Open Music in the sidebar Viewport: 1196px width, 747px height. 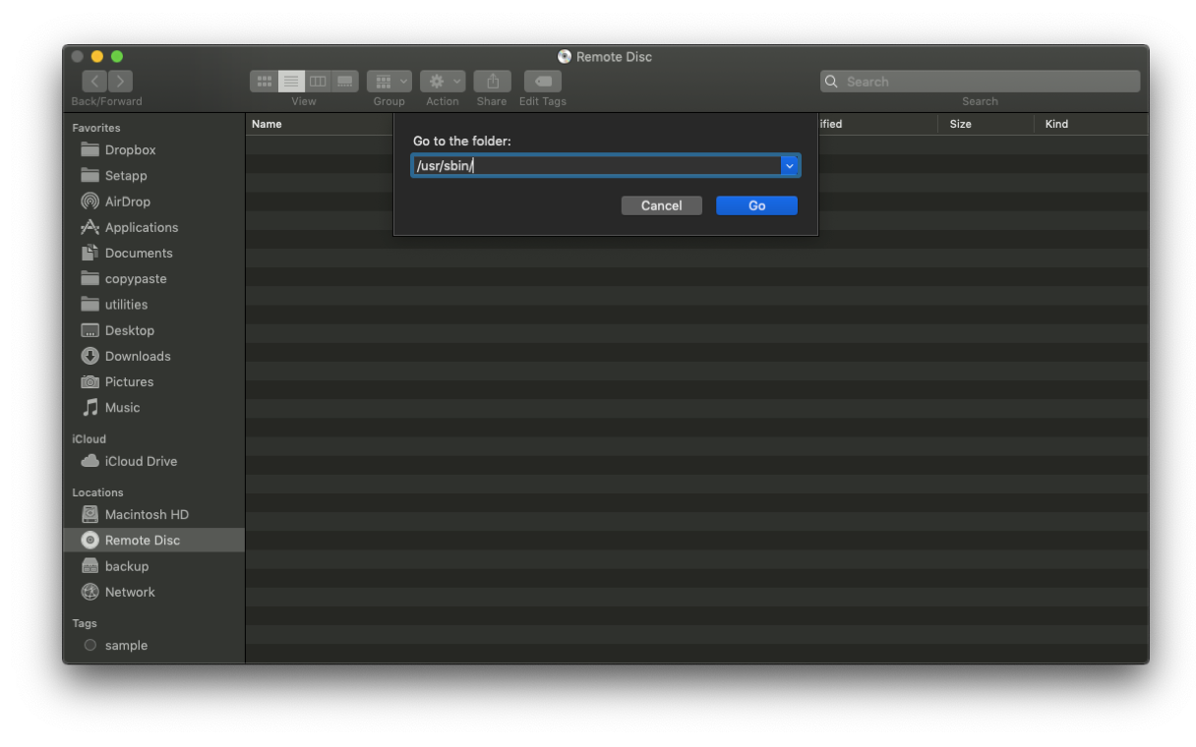point(153,407)
